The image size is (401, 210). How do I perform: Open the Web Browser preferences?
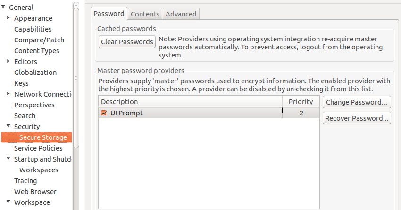click(x=35, y=192)
